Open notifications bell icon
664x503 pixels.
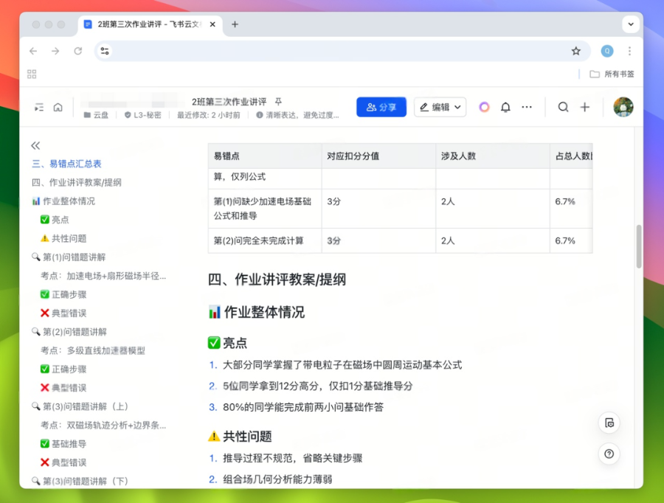(505, 107)
